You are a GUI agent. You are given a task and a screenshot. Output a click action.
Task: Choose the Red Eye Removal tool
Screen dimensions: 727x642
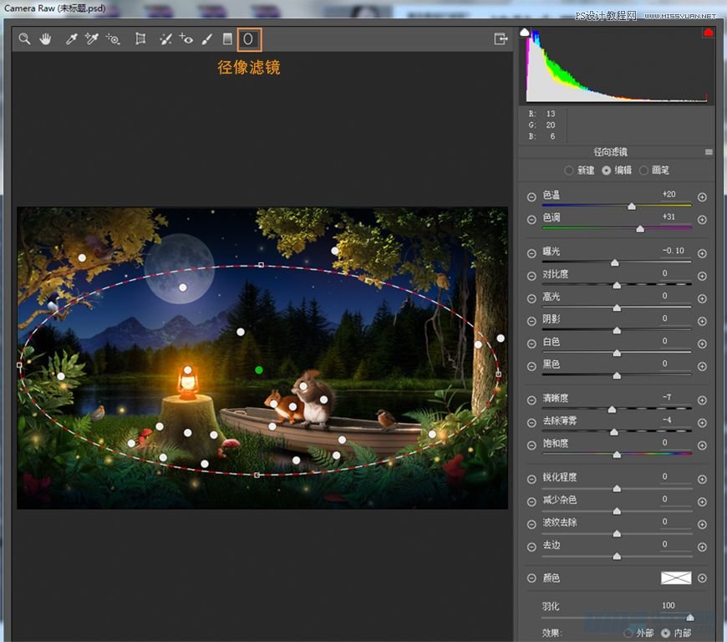point(186,38)
